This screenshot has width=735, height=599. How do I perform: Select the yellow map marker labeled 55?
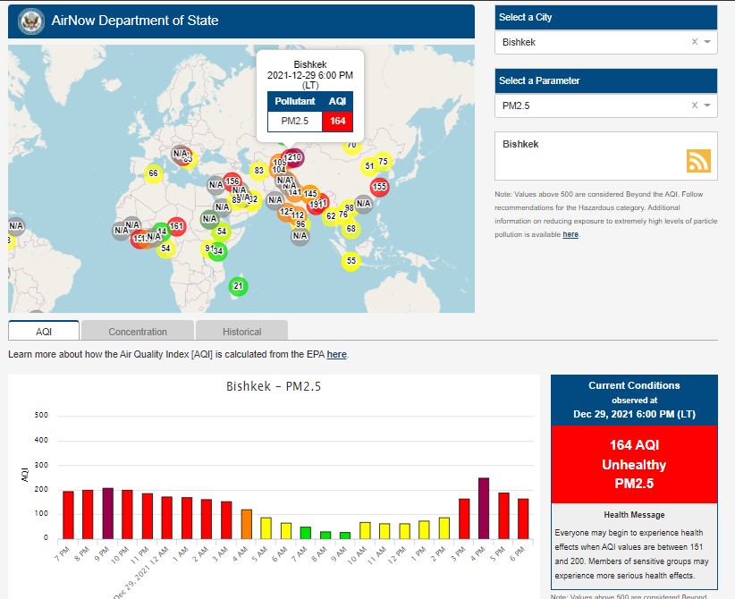[351, 261]
